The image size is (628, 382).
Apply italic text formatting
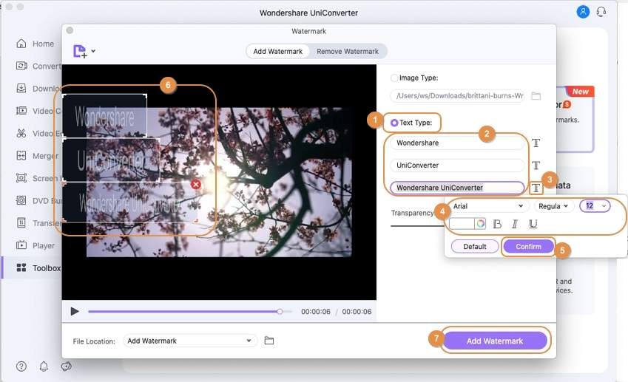coord(515,224)
